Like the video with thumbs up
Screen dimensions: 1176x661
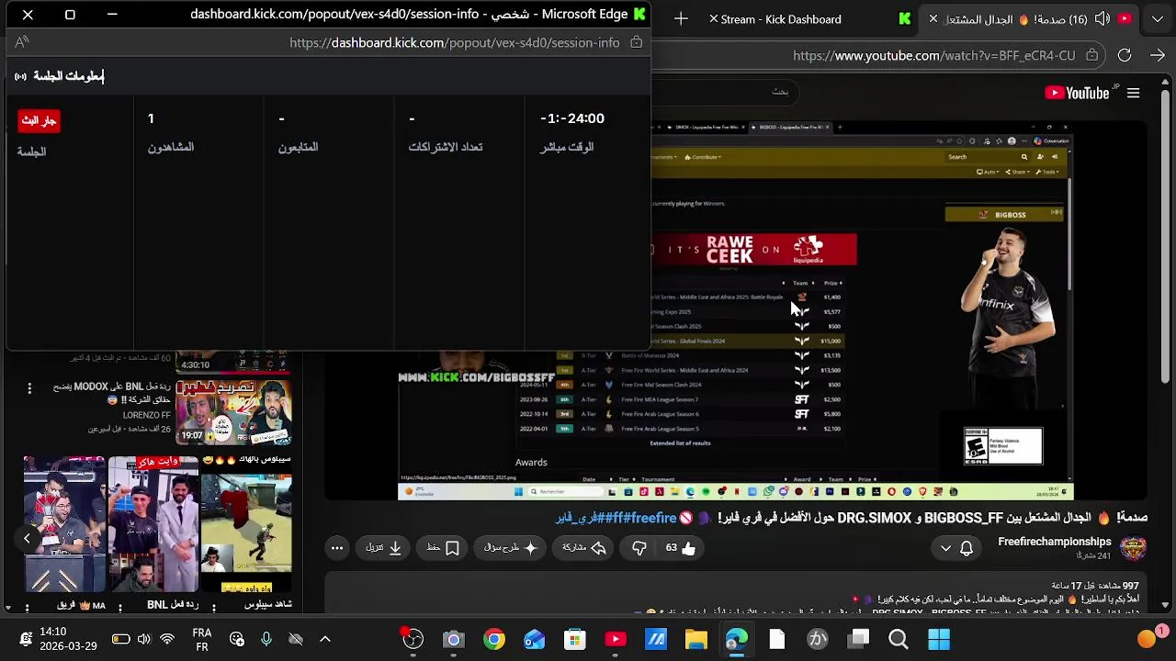click(681, 548)
